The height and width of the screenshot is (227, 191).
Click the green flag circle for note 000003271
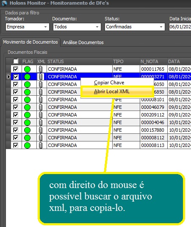(27, 77)
